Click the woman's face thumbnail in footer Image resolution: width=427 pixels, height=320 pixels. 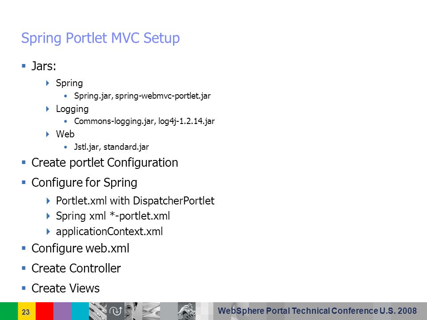[x=133, y=311]
